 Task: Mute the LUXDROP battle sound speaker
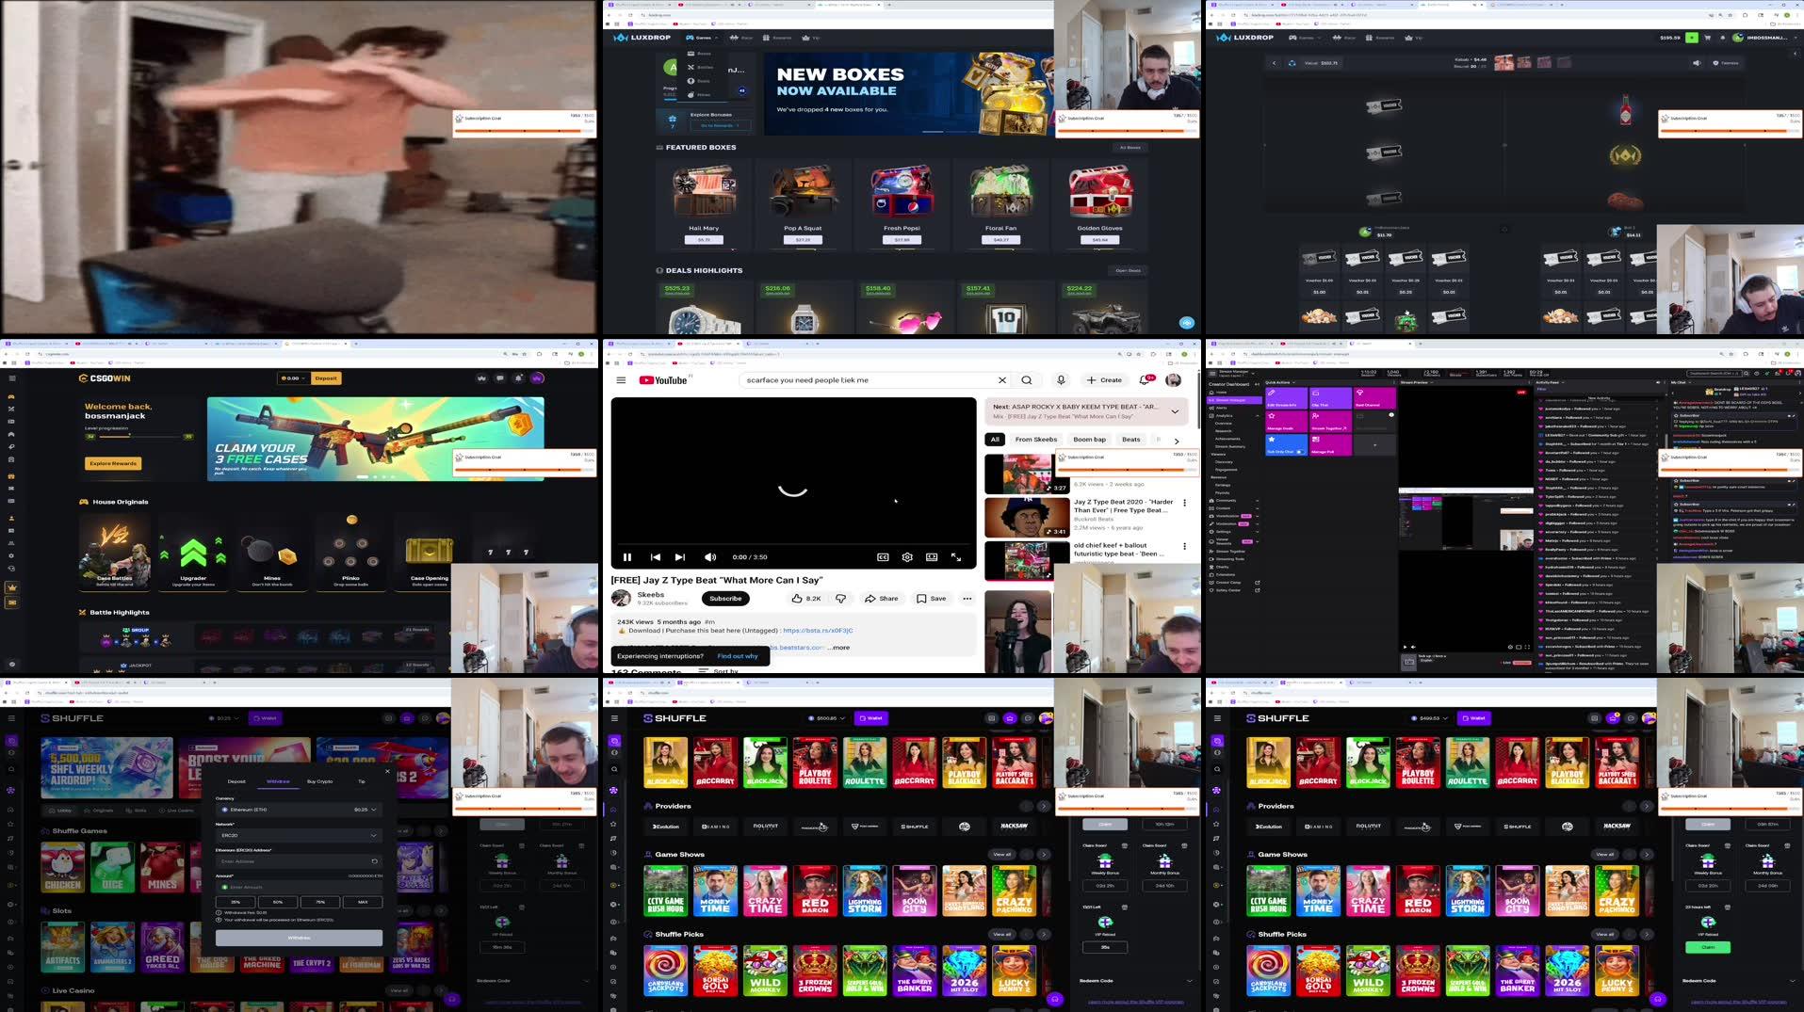coord(1696,62)
